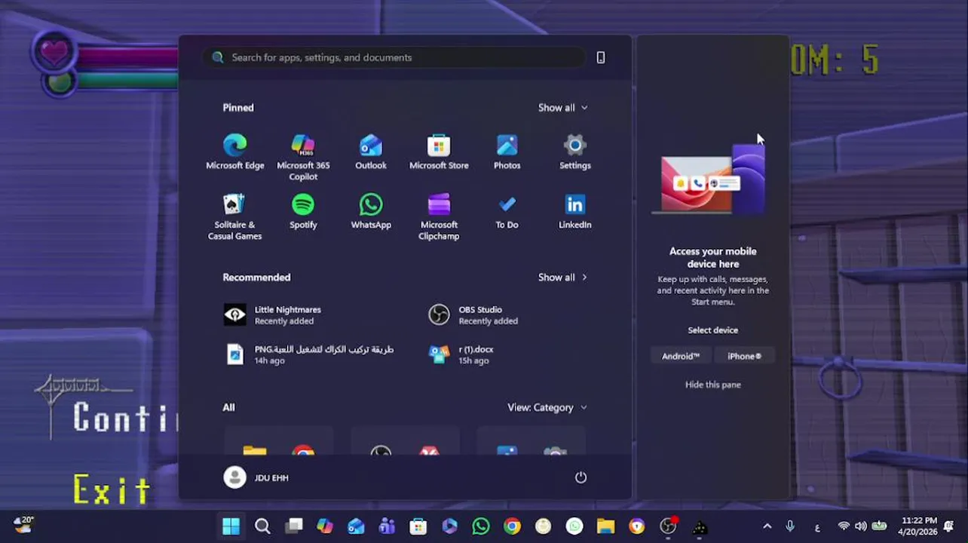Open Google Chrome from the taskbar
The image size is (968, 543).
(x=512, y=526)
